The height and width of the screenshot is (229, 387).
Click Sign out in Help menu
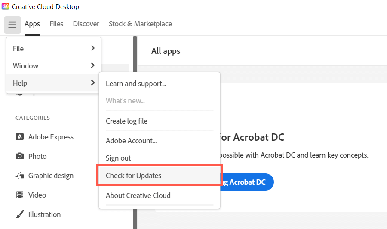coord(118,158)
